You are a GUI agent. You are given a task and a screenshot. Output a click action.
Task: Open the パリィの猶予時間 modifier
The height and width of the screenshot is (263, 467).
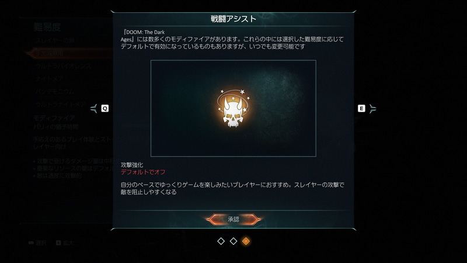point(55,127)
